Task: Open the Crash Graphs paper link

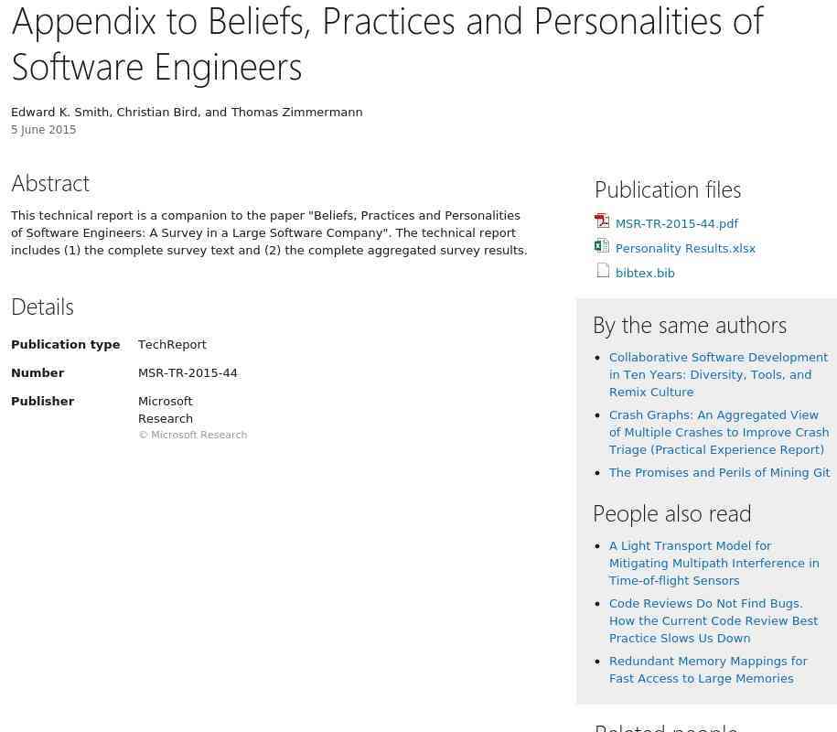Action: click(718, 432)
